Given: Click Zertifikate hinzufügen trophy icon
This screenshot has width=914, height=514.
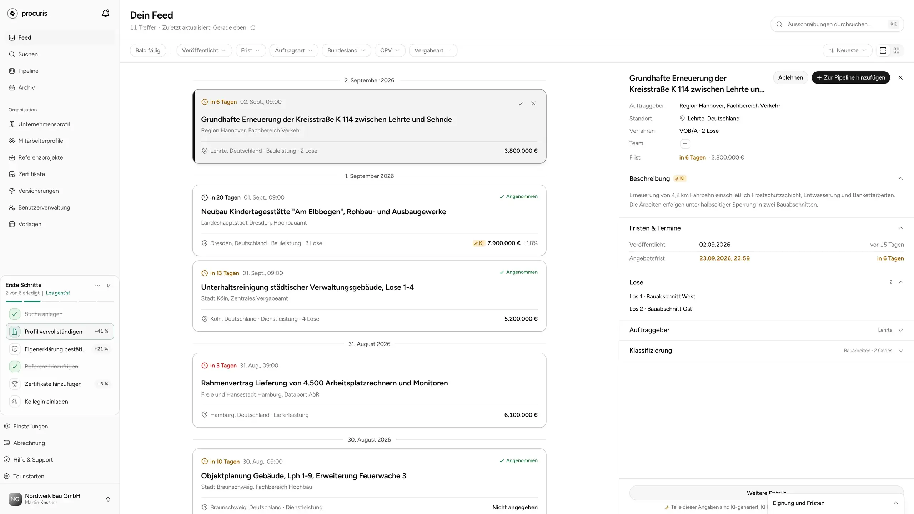Looking at the screenshot, I should (x=15, y=384).
